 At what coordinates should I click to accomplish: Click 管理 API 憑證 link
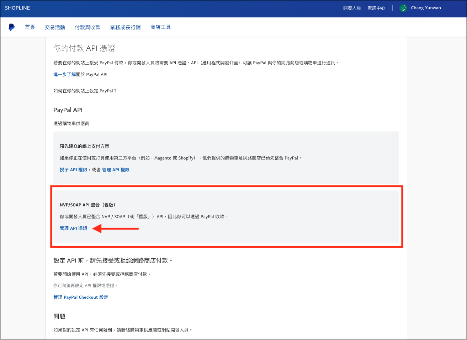[73, 228]
